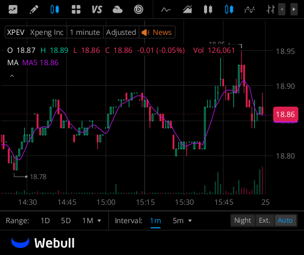Image resolution: width=304 pixels, height=255 pixels.
Task: Click the MA indicator label
Action: click(13, 63)
